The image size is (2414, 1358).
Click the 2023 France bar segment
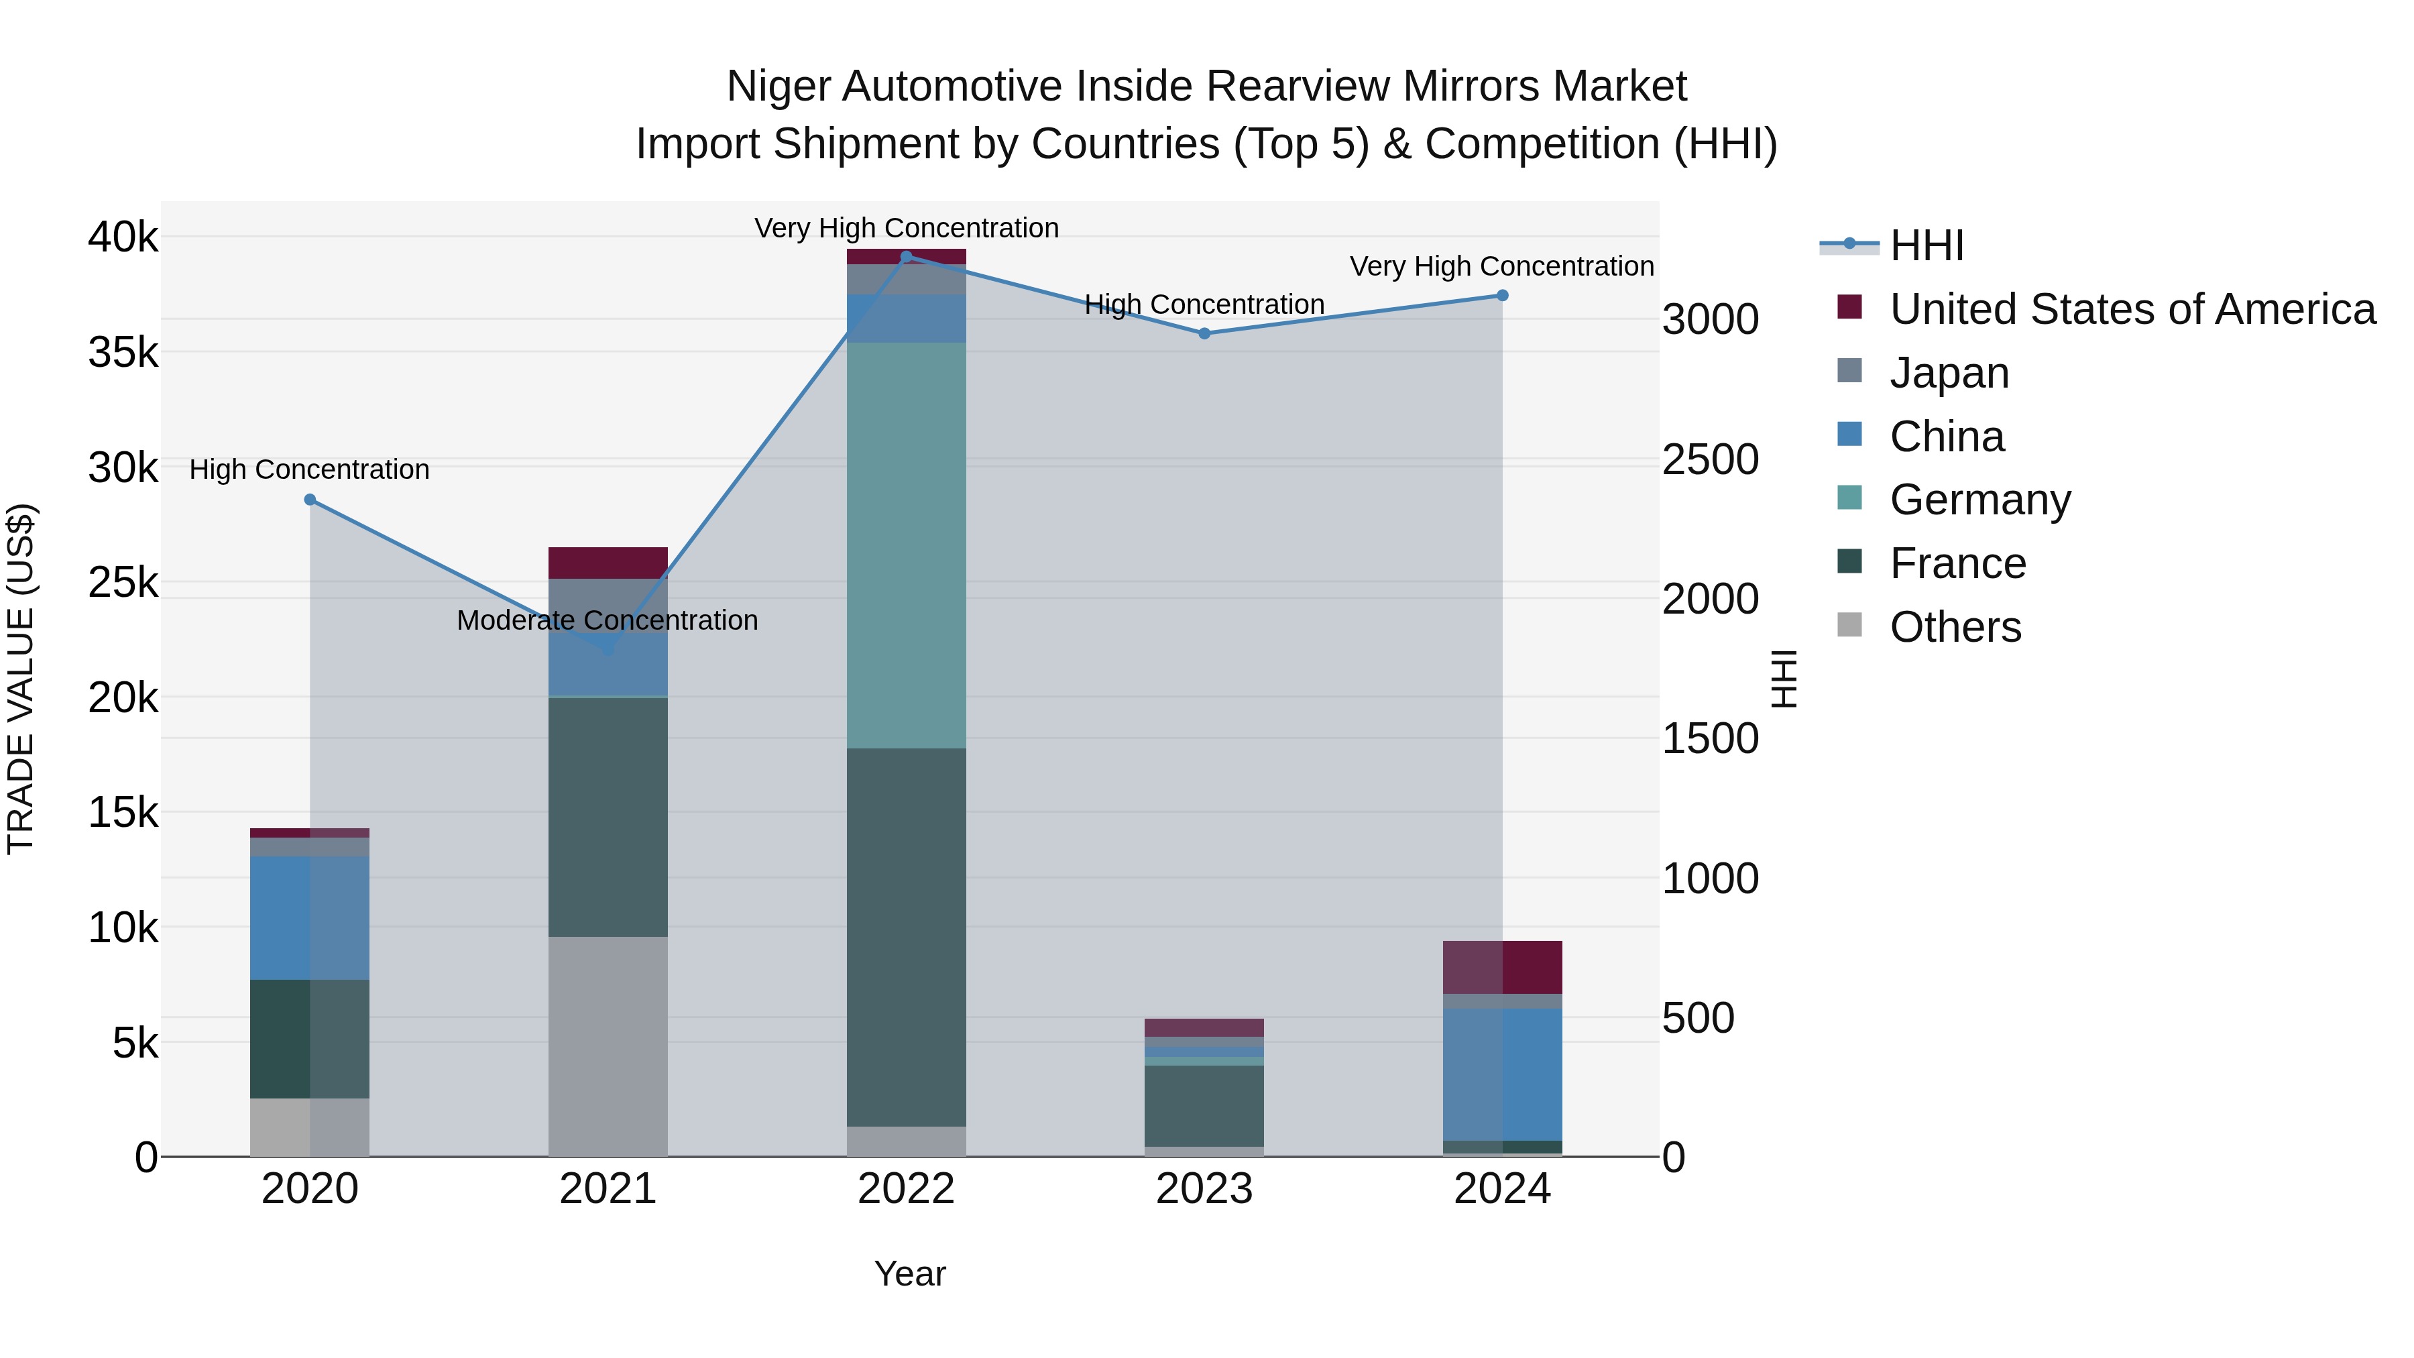1204,1106
